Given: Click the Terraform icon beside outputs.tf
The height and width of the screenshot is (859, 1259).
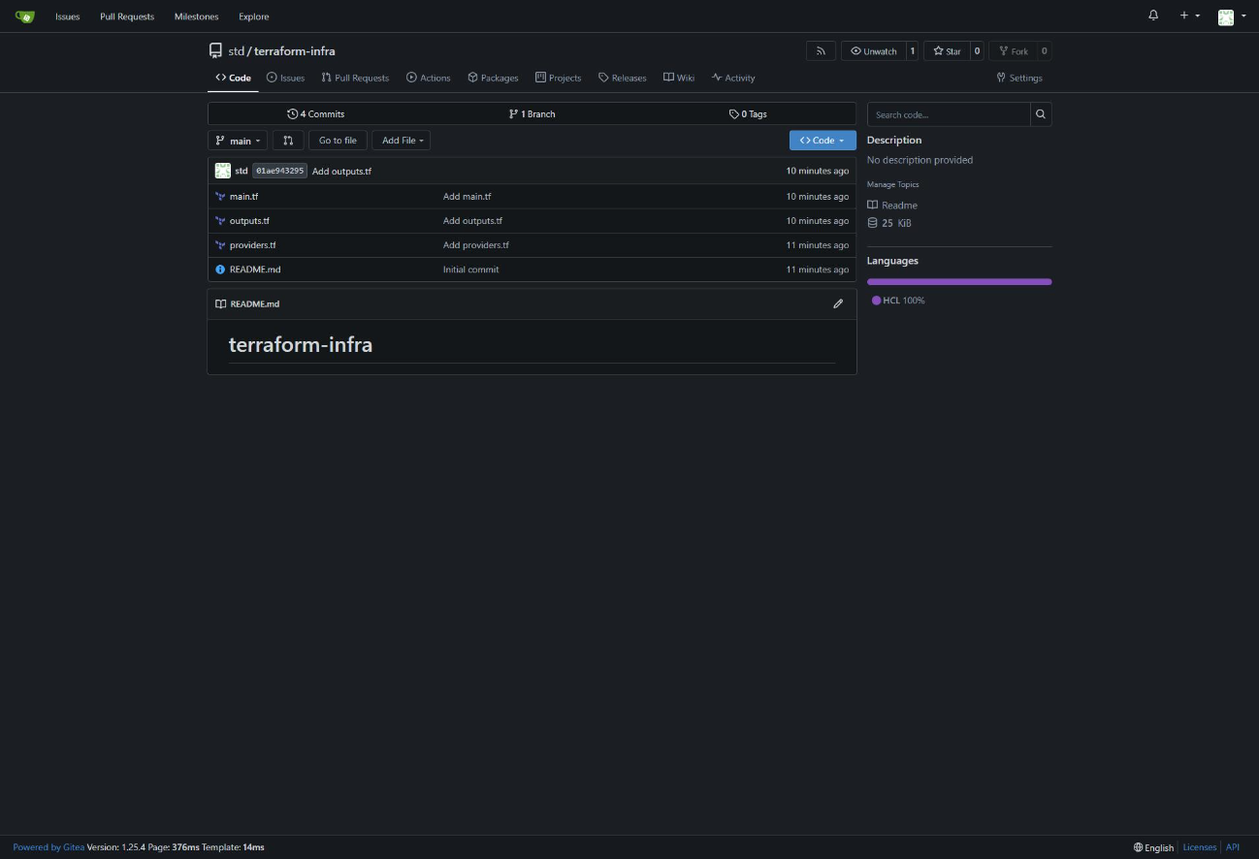Looking at the screenshot, I should pyautogui.click(x=220, y=221).
